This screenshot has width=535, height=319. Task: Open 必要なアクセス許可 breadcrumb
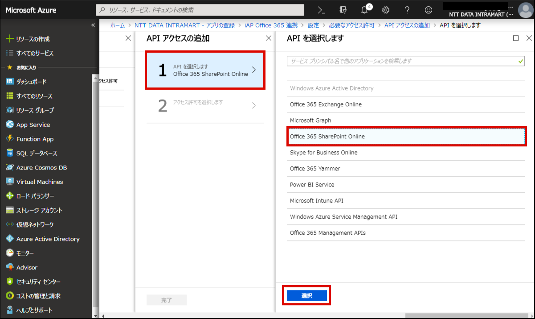click(x=352, y=25)
